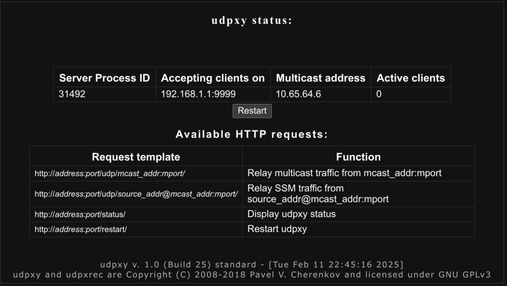The width and height of the screenshot is (507, 286).
Task: Click the process ID value 31492
Action: (72, 94)
